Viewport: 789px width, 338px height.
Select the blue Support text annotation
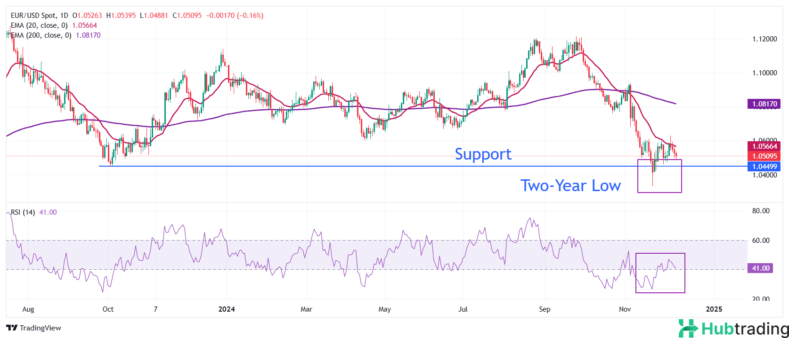click(483, 154)
